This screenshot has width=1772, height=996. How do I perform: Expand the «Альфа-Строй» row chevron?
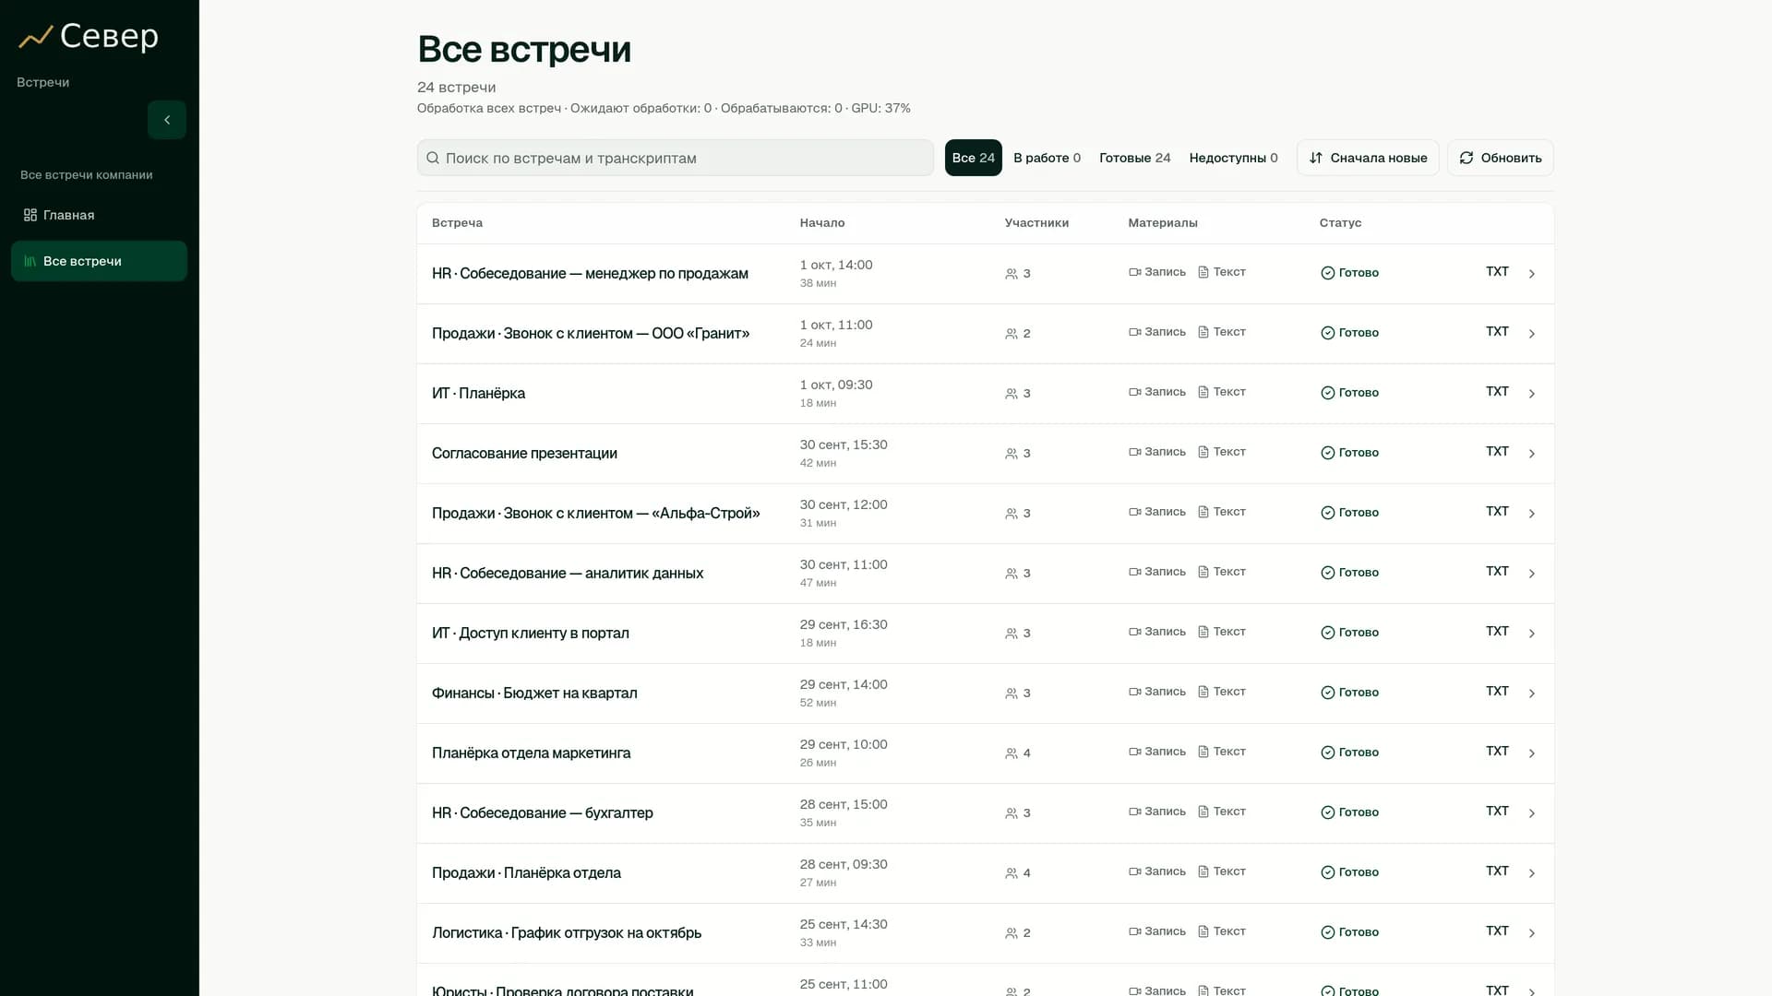click(1532, 514)
